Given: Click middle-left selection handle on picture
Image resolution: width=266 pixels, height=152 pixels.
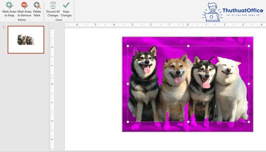Looking at the screenshot, I should (128, 84).
